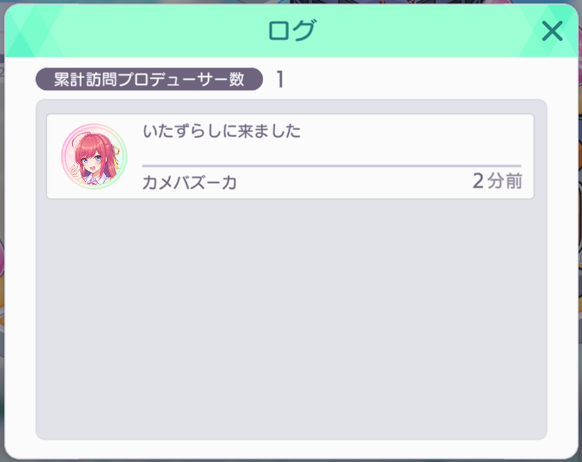Viewport: 582px width, 462px height.
Task: Select the カメバズーカ log entry card
Action: click(x=291, y=157)
